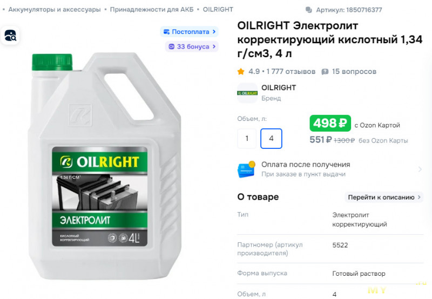This screenshot has width=432, height=299.
Task: Click the image search icon over the product photo
Action: point(10,36)
